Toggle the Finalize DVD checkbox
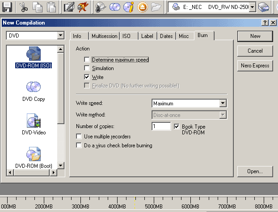 [87, 86]
